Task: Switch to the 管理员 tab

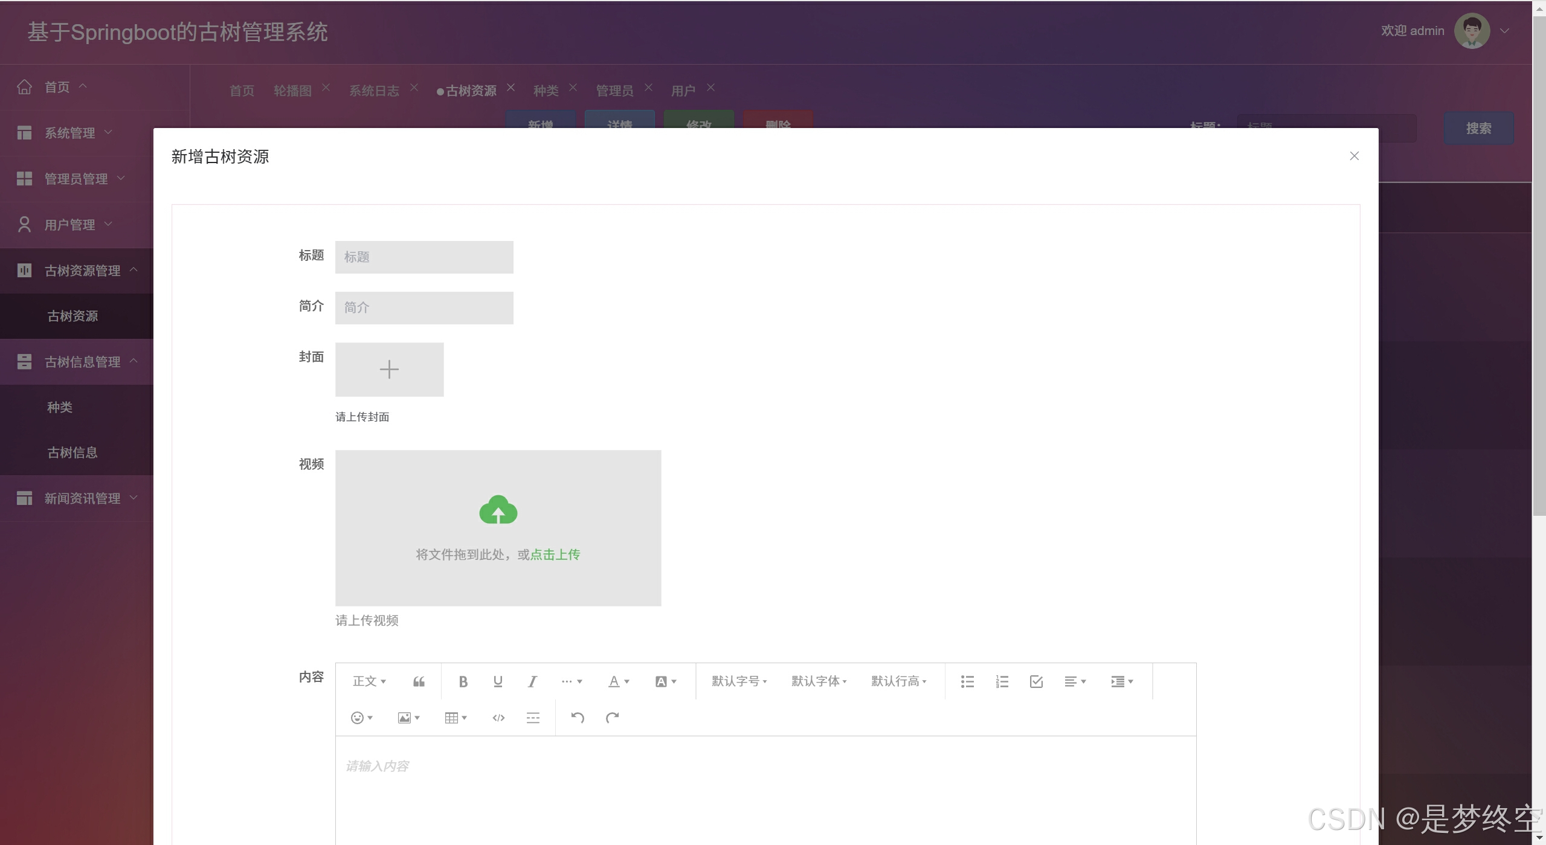Action: pyautogui.click(x=614, y=91)
